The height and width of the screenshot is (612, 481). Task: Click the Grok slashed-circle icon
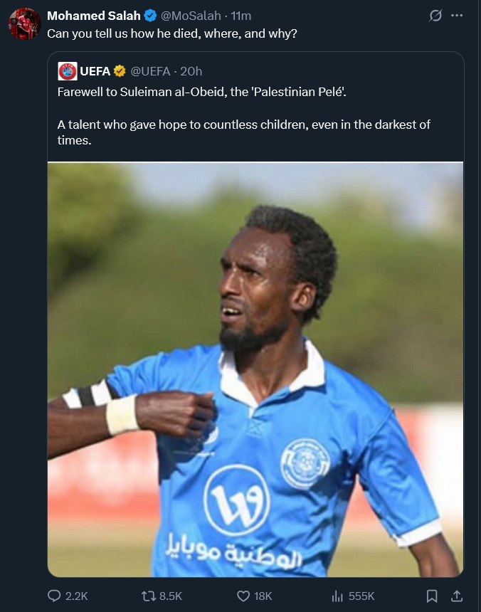pyautogui.click(x=435, y=16)
